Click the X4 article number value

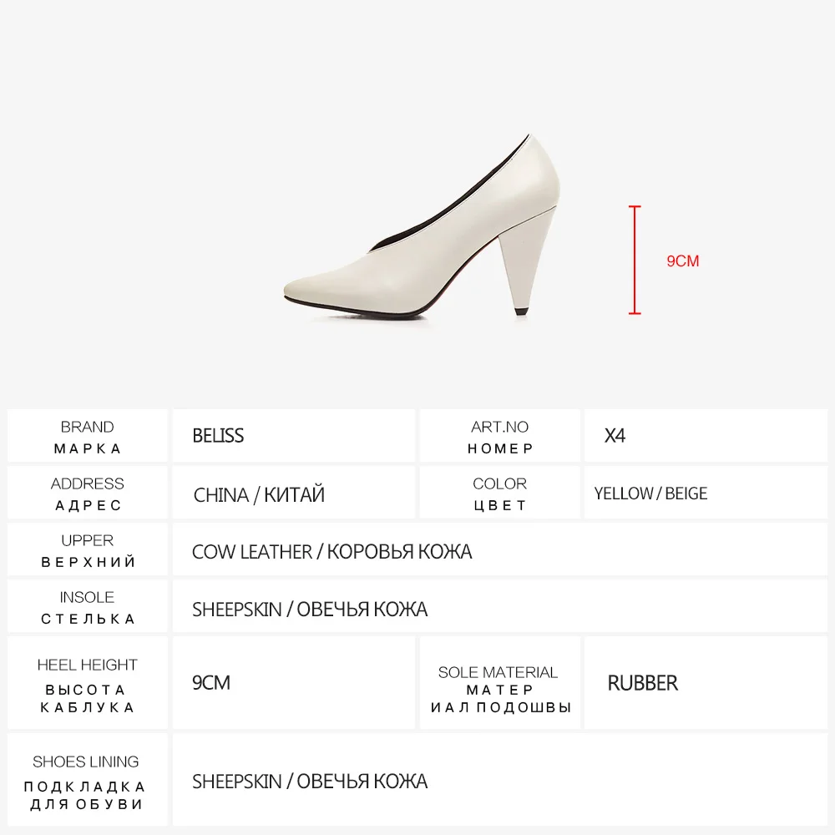(x=615, y=436)
